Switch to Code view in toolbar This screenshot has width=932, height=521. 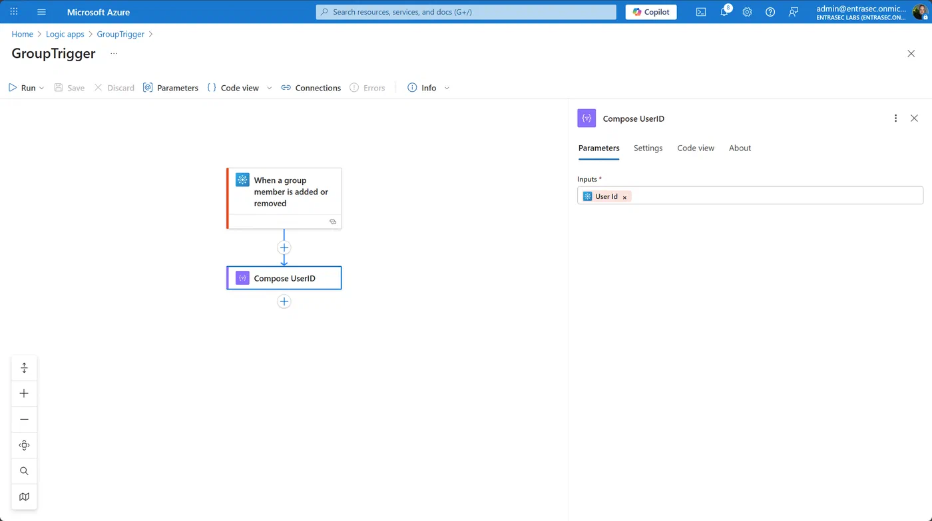tap(233, 88)
